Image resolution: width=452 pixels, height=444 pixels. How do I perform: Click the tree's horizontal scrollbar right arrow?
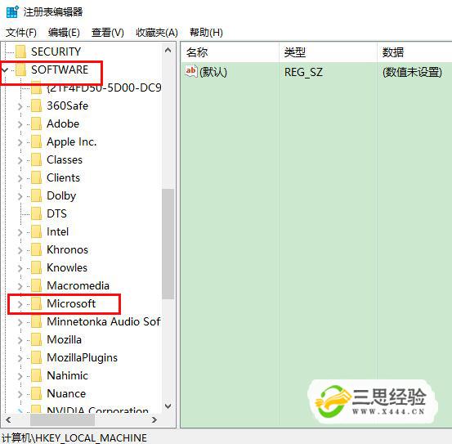pyautogui.click(x=154, y=419)
